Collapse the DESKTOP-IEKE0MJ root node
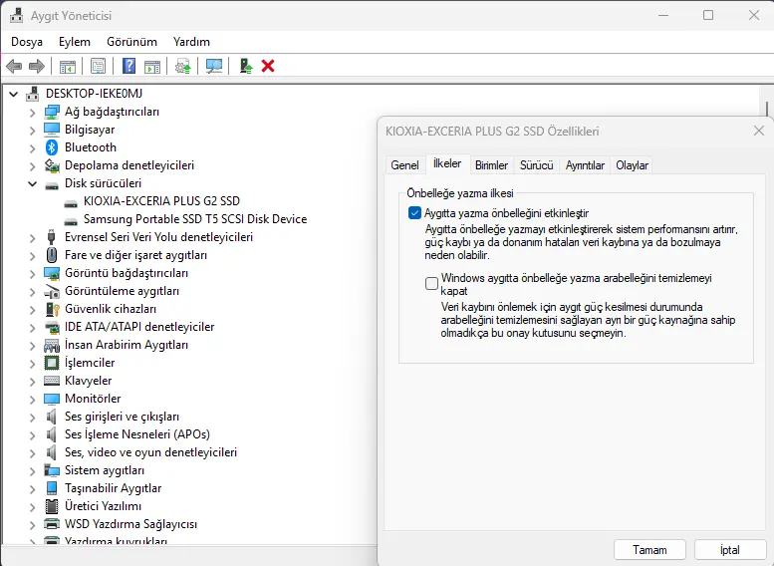Image resolution: width=774 pixels, height=566 pixels. tap(14, 94)
